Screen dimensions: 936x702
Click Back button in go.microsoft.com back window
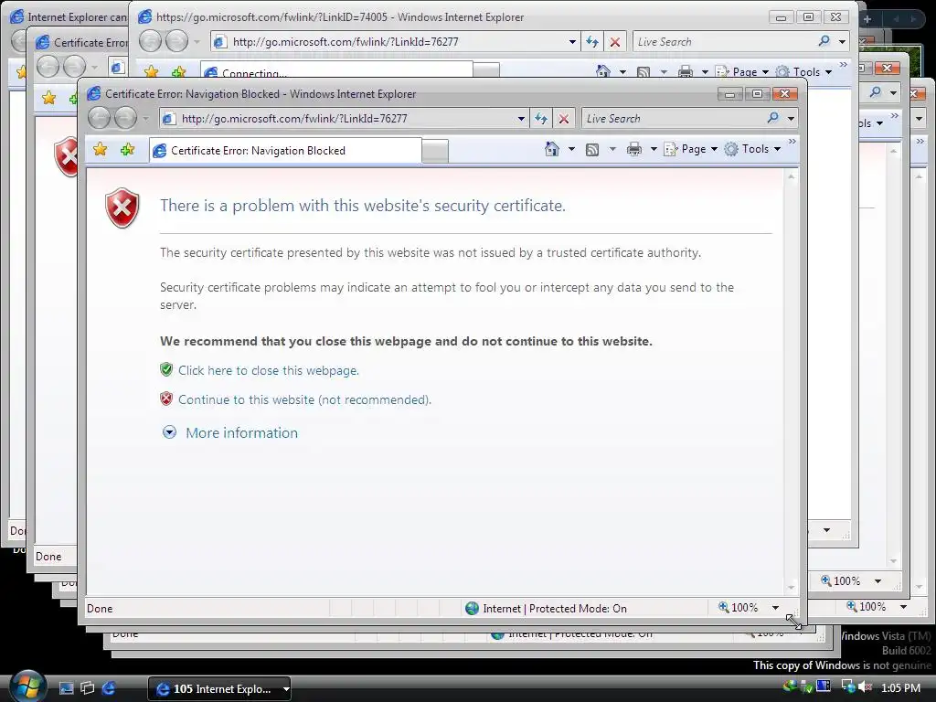click(151, 41)
